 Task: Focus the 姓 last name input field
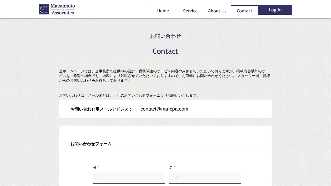coord(129,178)
